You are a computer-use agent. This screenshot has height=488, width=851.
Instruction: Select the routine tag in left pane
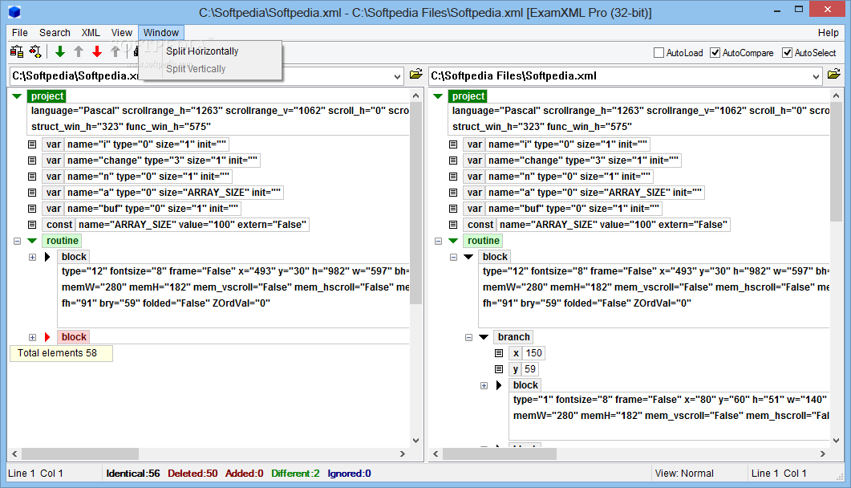63,241
